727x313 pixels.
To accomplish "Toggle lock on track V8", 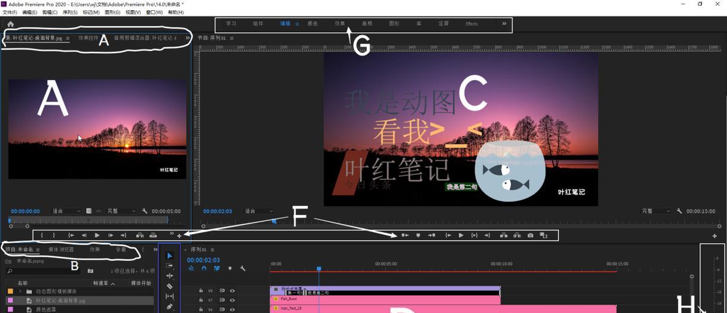I will 200,290.
